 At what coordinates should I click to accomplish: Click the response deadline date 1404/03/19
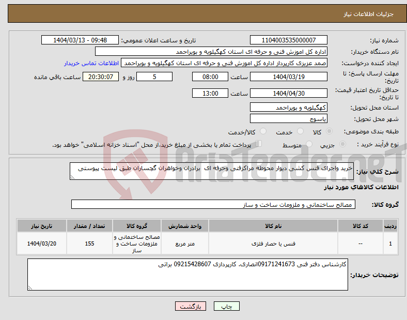(289, 77)
